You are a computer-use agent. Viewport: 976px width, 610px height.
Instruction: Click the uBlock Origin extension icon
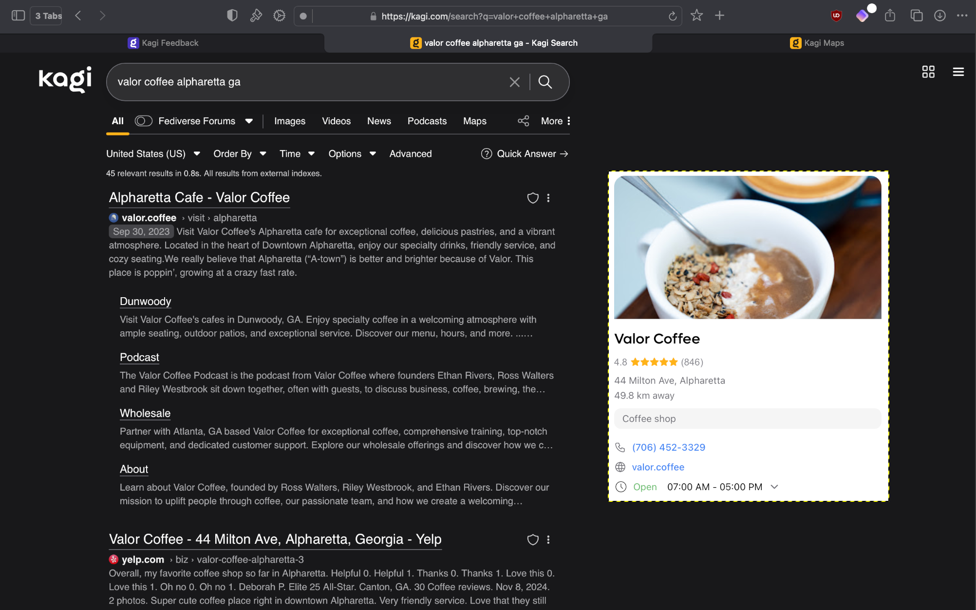coord(836,16)
